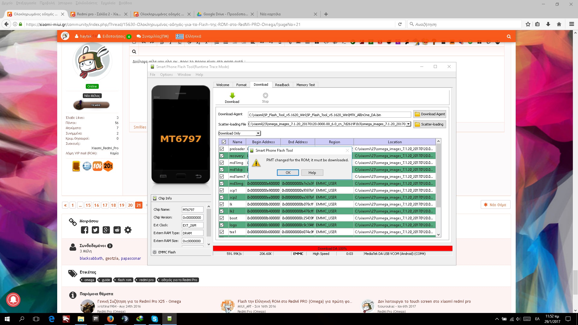Go to page 20 of the thread
Screen dimensions: 578x325
(x=130, y=205)
